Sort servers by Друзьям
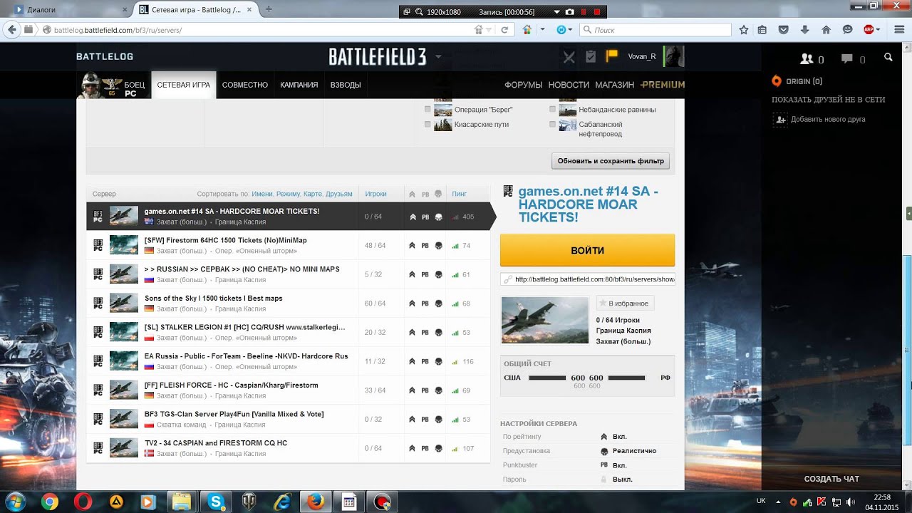Image resolution: width=912 pixels, height=513 pixels. pos(339,194)
